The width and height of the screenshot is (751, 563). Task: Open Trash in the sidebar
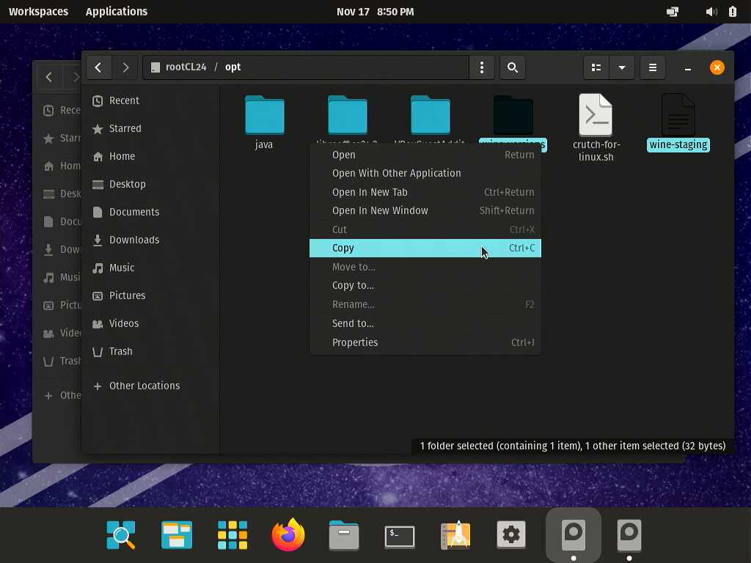[x=121, y=351]
